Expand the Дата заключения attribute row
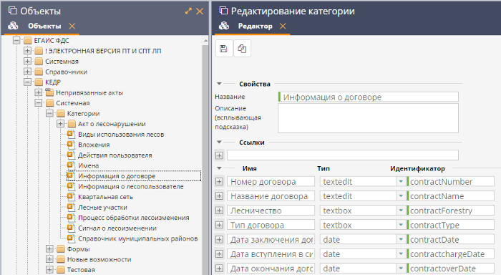Image resolution: width=501 pixels, height=275 pixels. pos(219,239)
